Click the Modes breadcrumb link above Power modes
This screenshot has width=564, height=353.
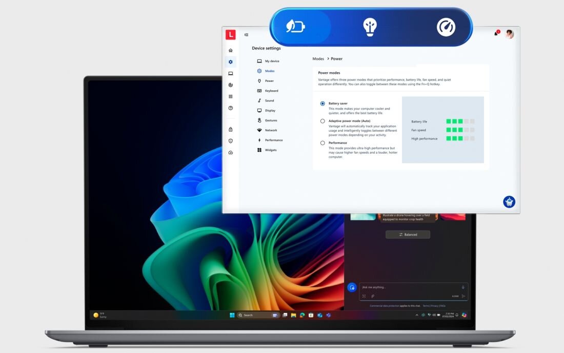(x=318, y=58)
